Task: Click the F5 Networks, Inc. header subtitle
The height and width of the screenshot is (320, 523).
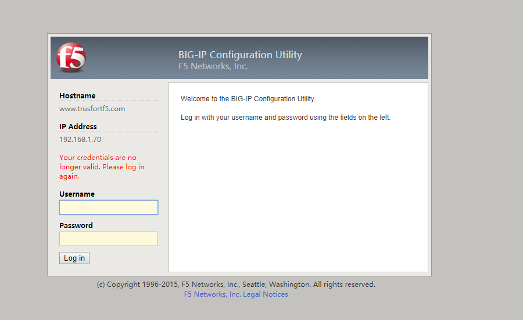Action: [x=213, y=66]
